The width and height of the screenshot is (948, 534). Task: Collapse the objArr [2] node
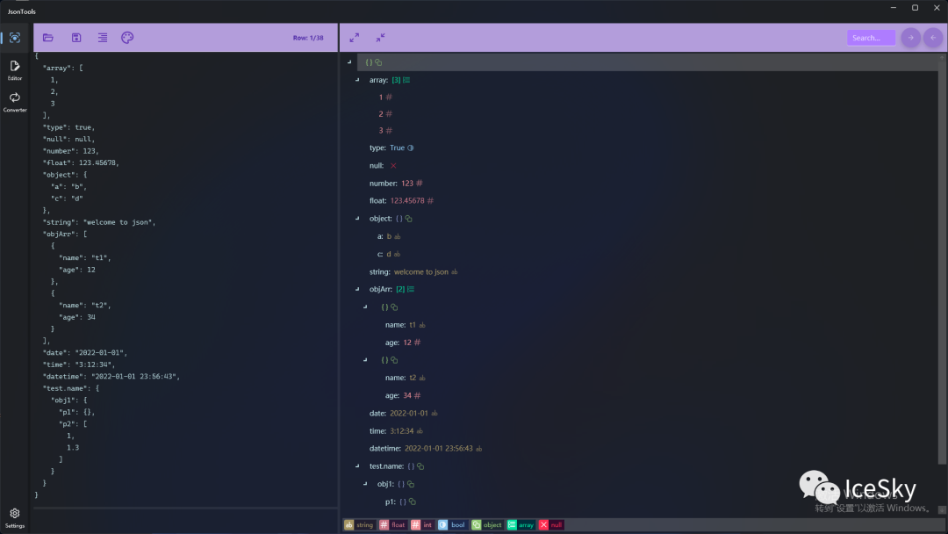point(357,289)
